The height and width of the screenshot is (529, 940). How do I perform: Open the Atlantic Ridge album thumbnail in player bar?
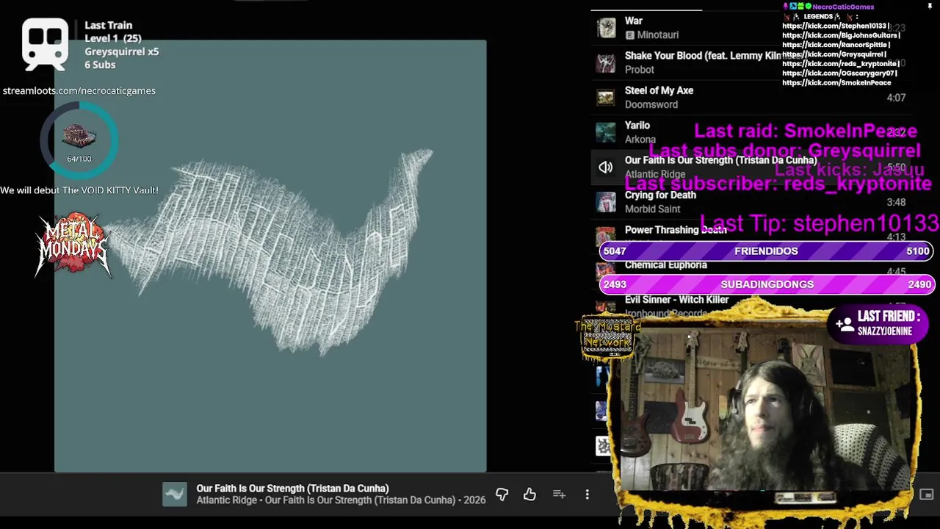point(175,494)
